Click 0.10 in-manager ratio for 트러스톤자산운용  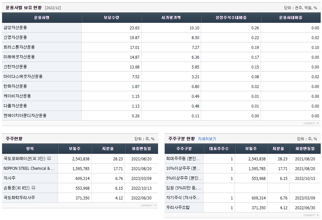pyautogui.click(x=315, y=48)
